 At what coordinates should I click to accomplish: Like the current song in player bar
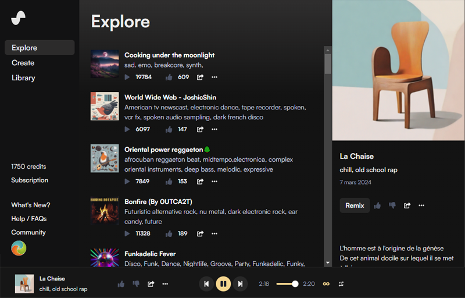(121, 284)
